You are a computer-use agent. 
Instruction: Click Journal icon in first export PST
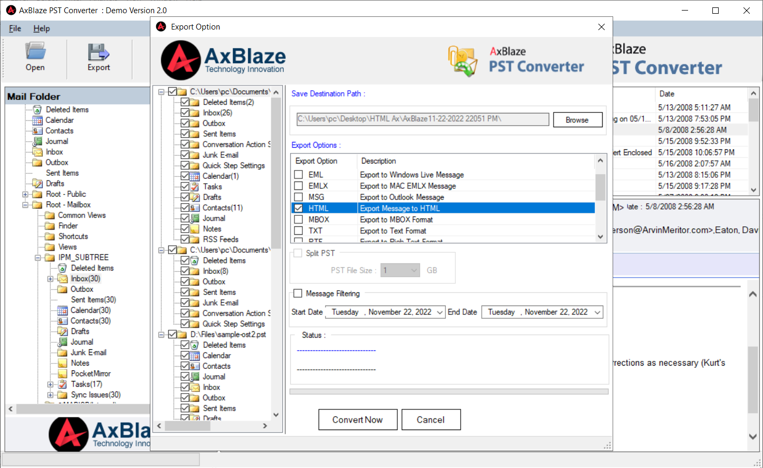195,218
